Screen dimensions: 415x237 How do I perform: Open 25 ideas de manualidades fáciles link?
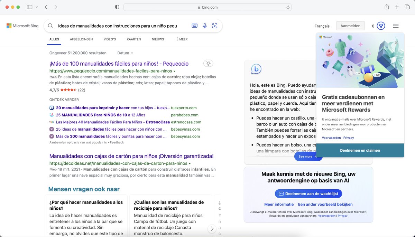(x=111, y=129)
